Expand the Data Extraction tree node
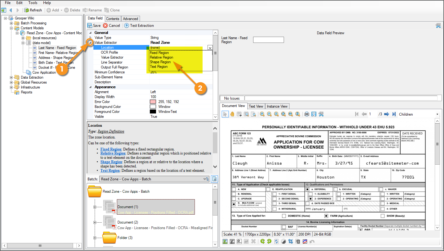 11,77
